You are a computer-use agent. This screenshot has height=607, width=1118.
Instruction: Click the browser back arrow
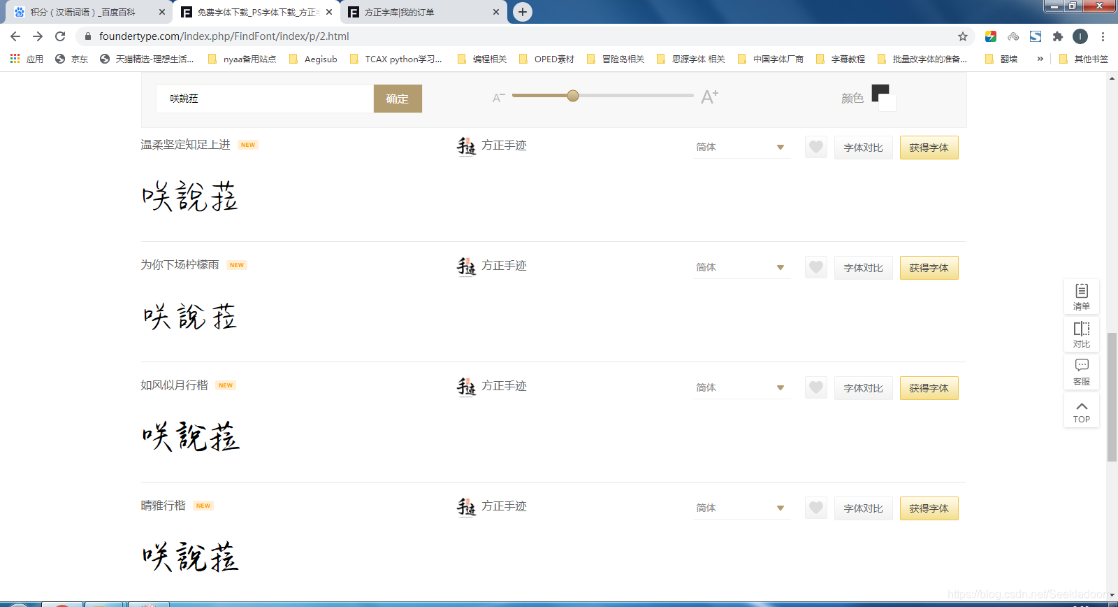(x=15, y=36)
